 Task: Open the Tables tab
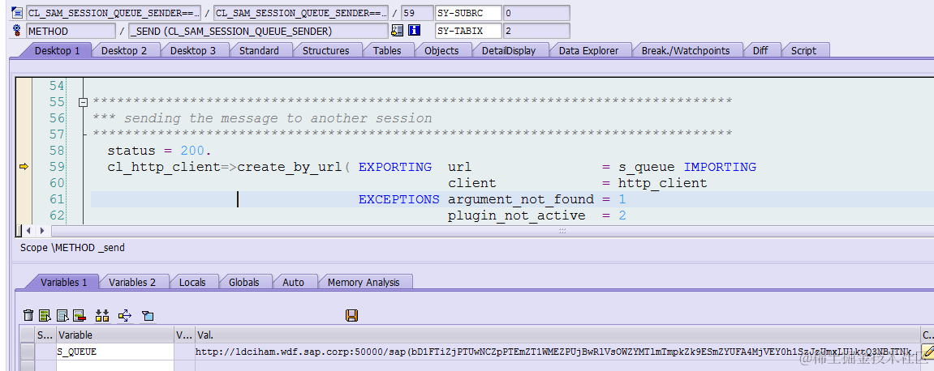click(387, 50)
